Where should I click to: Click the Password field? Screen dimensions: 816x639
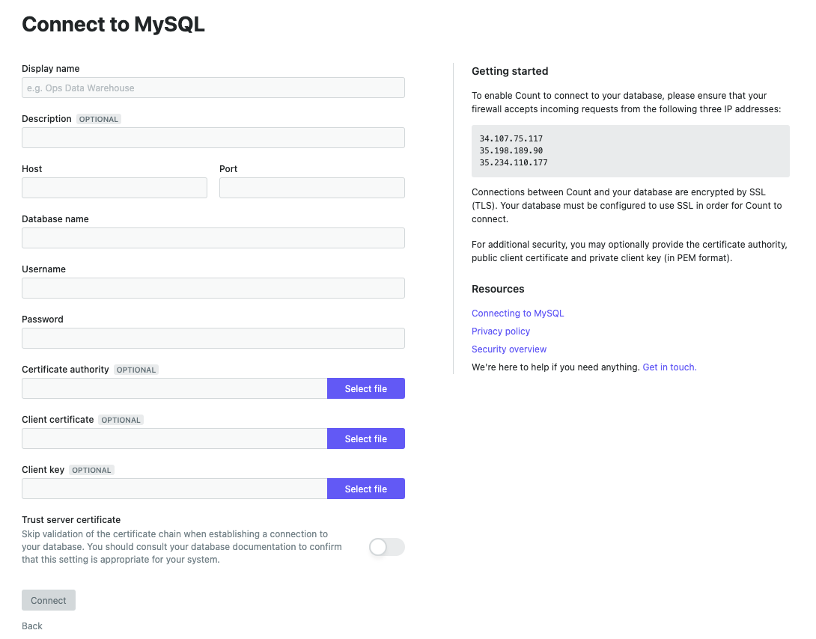pyautogui.click(x=213, y=338)
